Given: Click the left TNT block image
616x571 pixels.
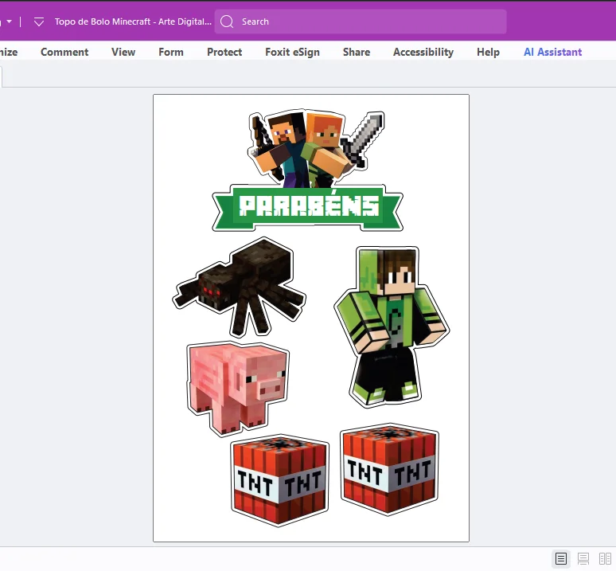Looking at the screenshot, I should pos(279,480).
